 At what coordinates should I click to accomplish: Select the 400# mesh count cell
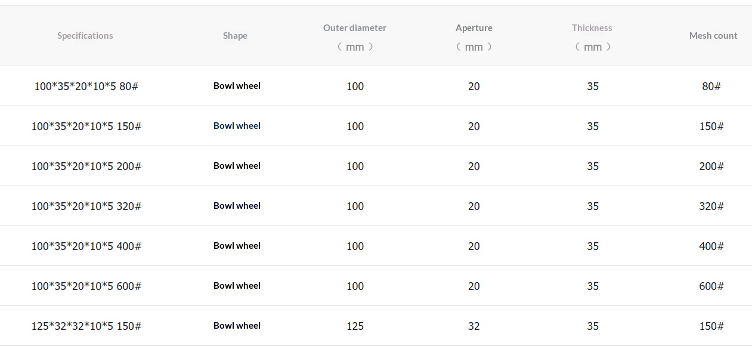(x=711, y=246)
